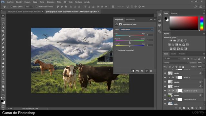206x116 pixels.
Task: Select the Move tool in the toolbox
Action: tap(3, 16)
